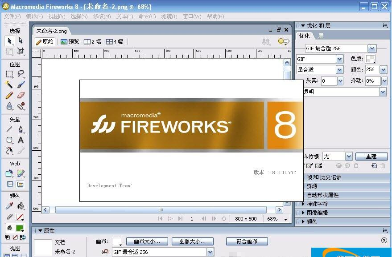This screenshot has height=257, width=392.
Task: Switch to 4 幅 four-up view
Action: point(115,42)
